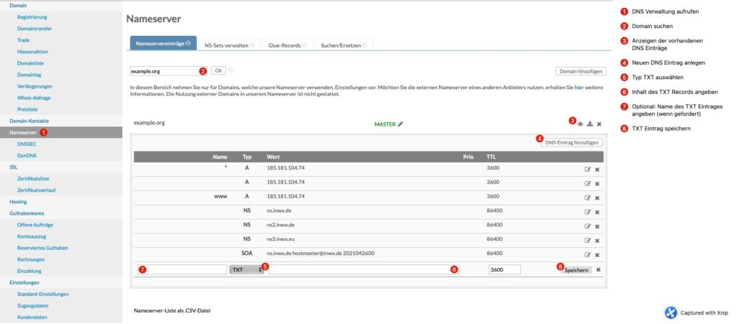Click the pencil icon next to MASTER
This screenshot has height=324, width=736.
(400, 124)
